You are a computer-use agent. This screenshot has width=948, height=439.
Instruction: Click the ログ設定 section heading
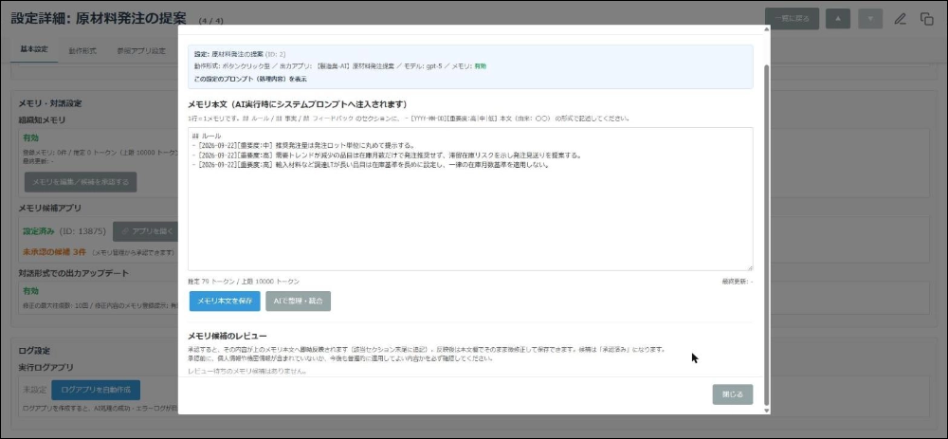click(34, 351)
